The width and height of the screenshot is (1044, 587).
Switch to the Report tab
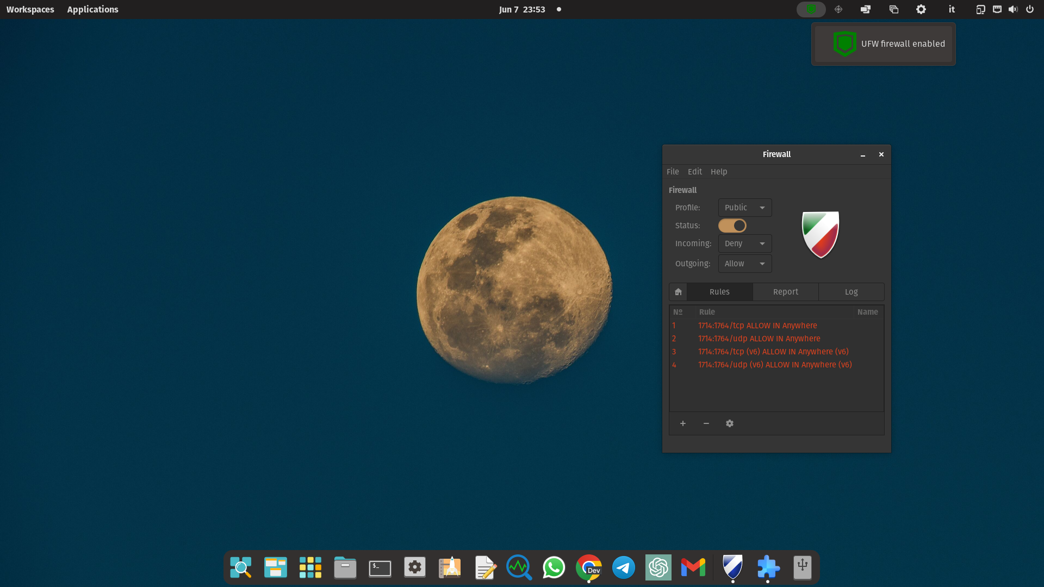tap(785, 292)
